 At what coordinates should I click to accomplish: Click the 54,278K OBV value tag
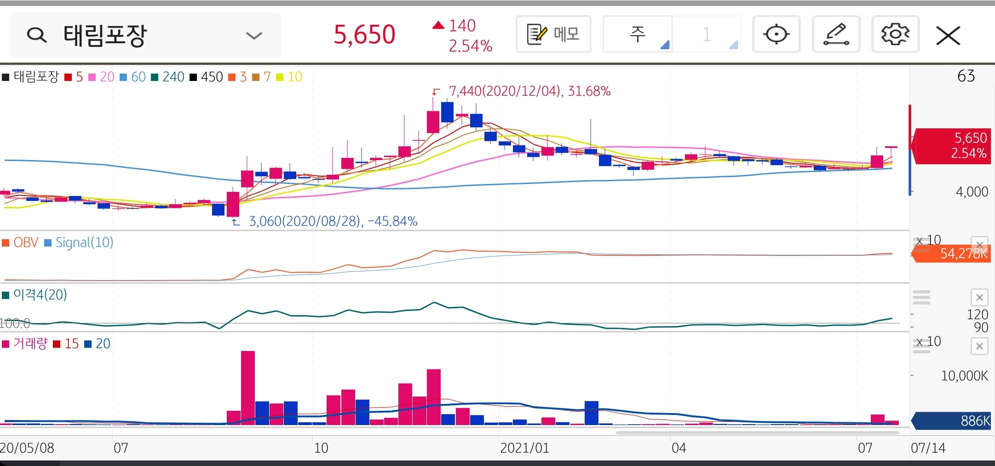951,253
